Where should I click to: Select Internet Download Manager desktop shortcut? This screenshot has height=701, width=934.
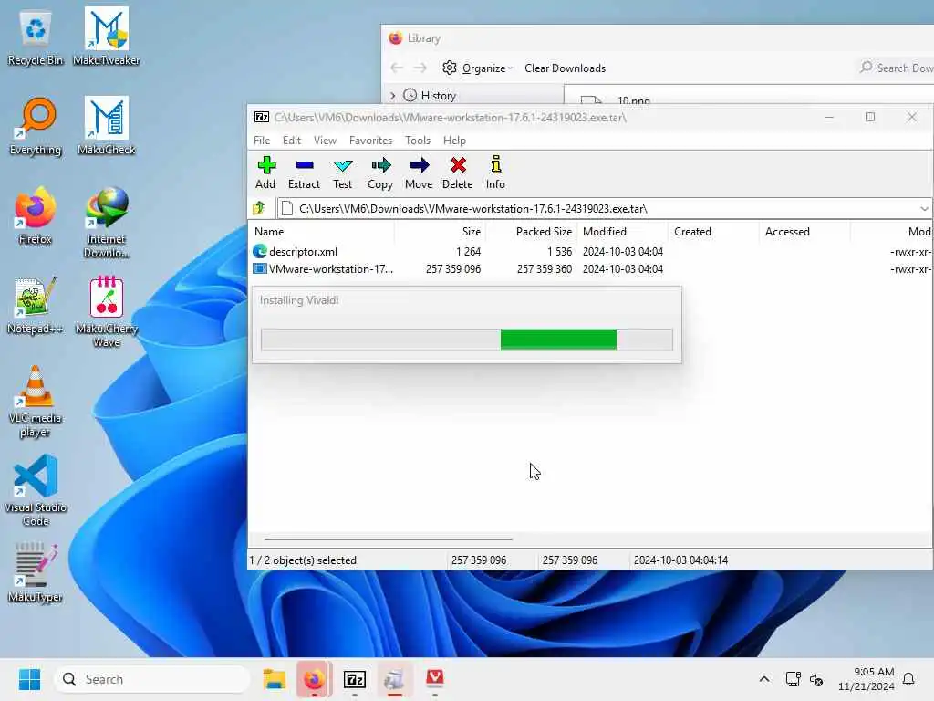click(107, 223)
